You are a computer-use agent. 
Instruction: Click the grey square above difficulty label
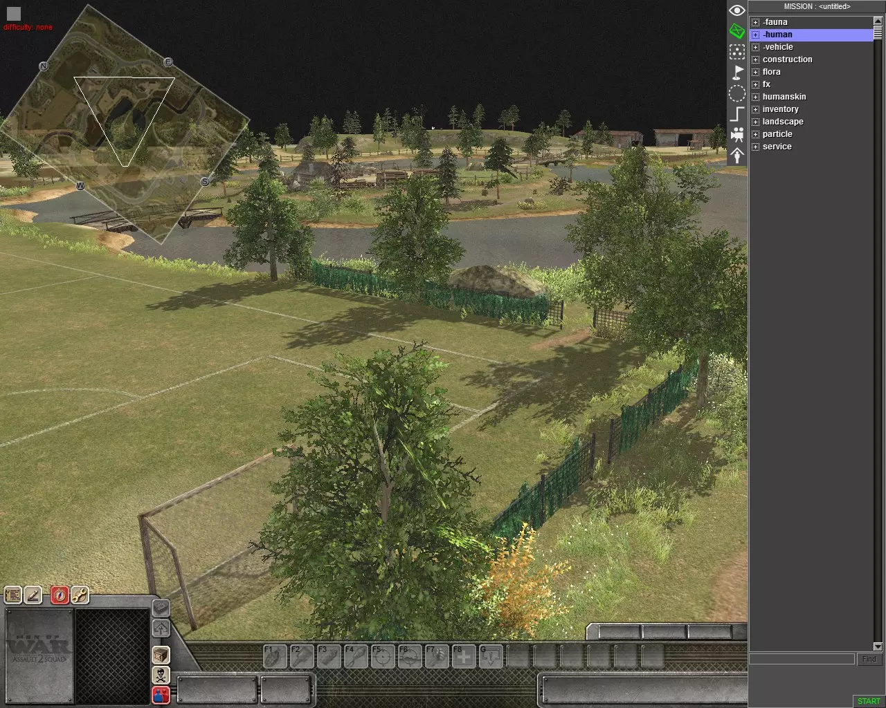(14, 14)
